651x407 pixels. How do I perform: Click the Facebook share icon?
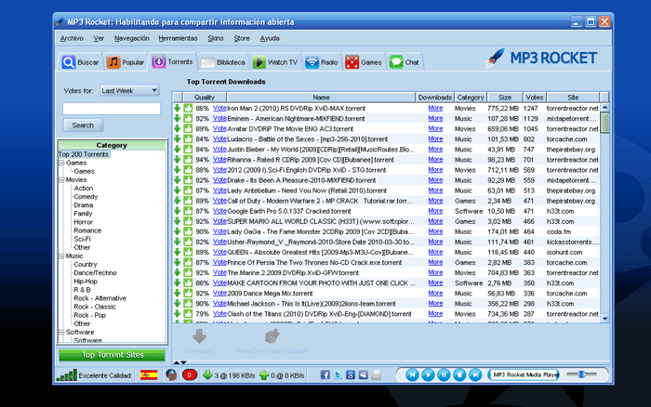[x=325, y=375]
